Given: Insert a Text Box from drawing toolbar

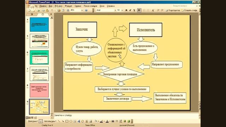Looking at the screenshot, I should point(75,121).
